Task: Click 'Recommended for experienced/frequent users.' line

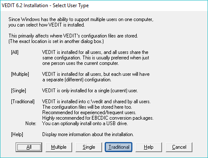Action: (x=89, y=112)
